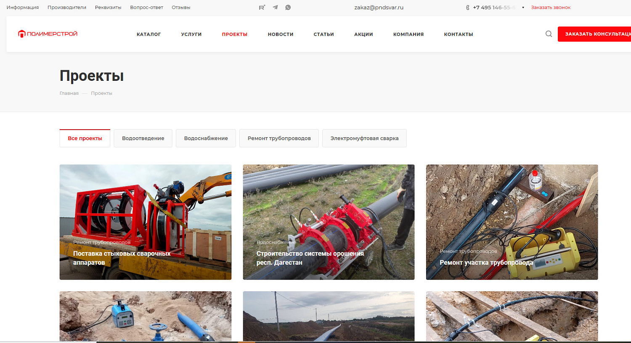Click the Полимерстрой logo
Screen dimensions: 631x343
point(48,34)
